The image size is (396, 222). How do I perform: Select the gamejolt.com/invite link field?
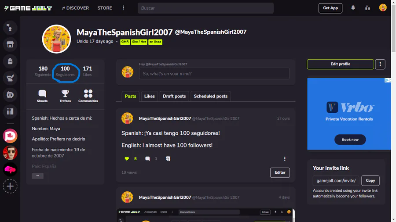336,181
